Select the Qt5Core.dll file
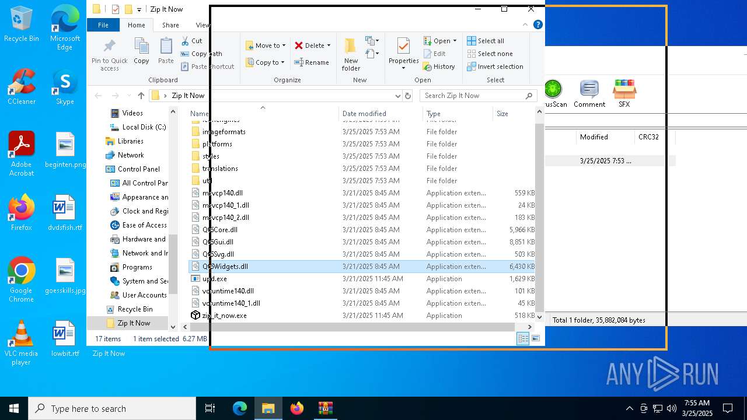 point(219,230)
